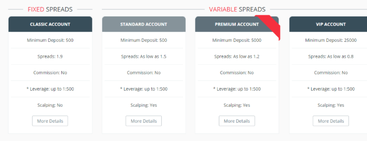Image resolution: width=367 pixels, height=141 pixels.
Task: Select the Premium Account header
Action: click(x=237, y=24)
